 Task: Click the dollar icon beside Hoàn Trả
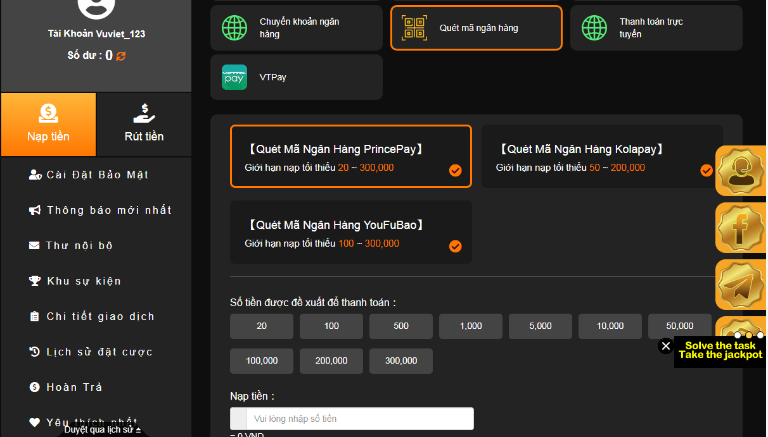click(x=34, y=387)
